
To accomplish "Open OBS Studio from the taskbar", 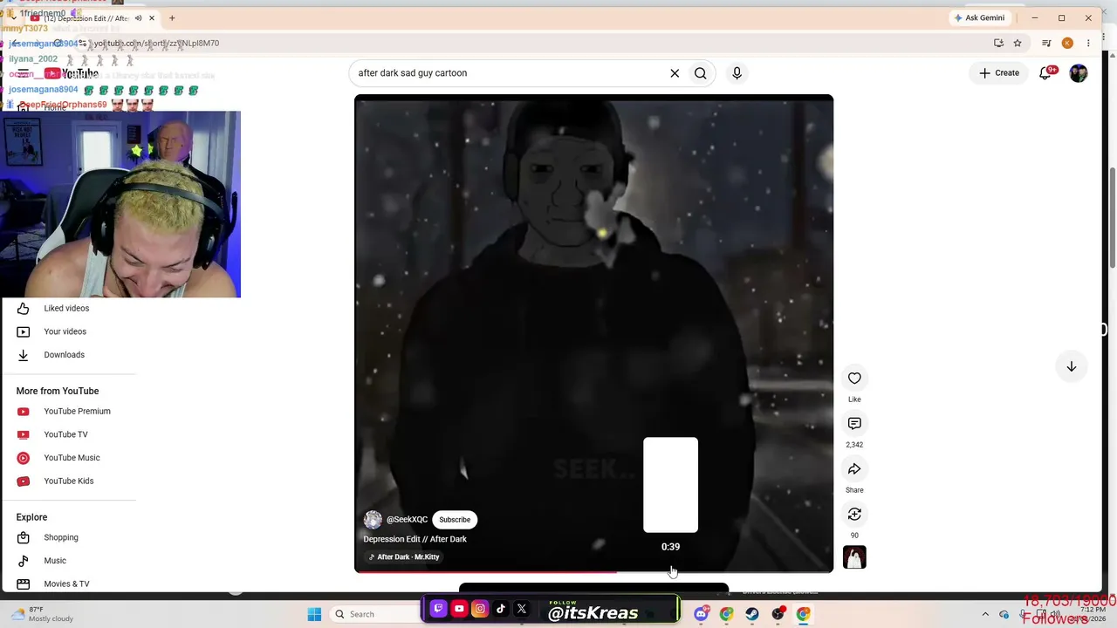I will (778, 614).
